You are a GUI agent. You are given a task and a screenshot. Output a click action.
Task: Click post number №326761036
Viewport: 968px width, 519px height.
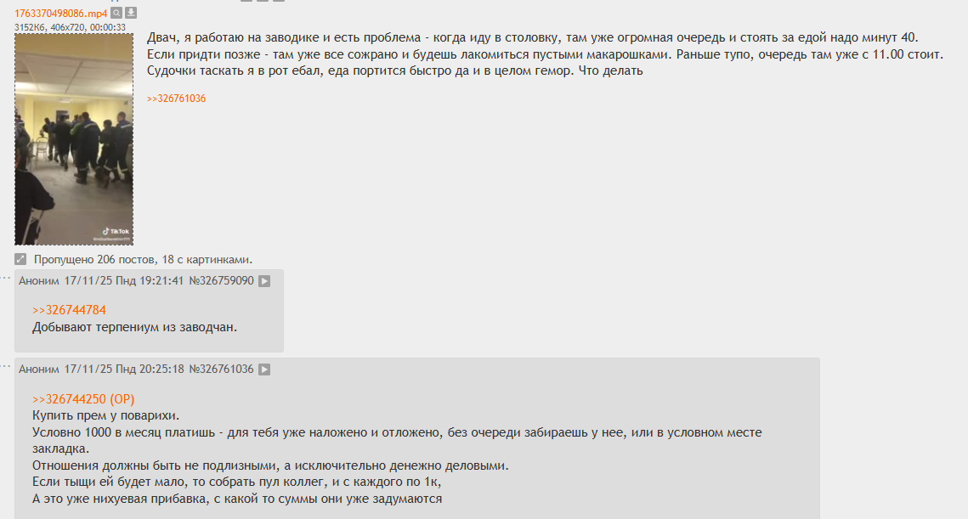tap(221, 370)
